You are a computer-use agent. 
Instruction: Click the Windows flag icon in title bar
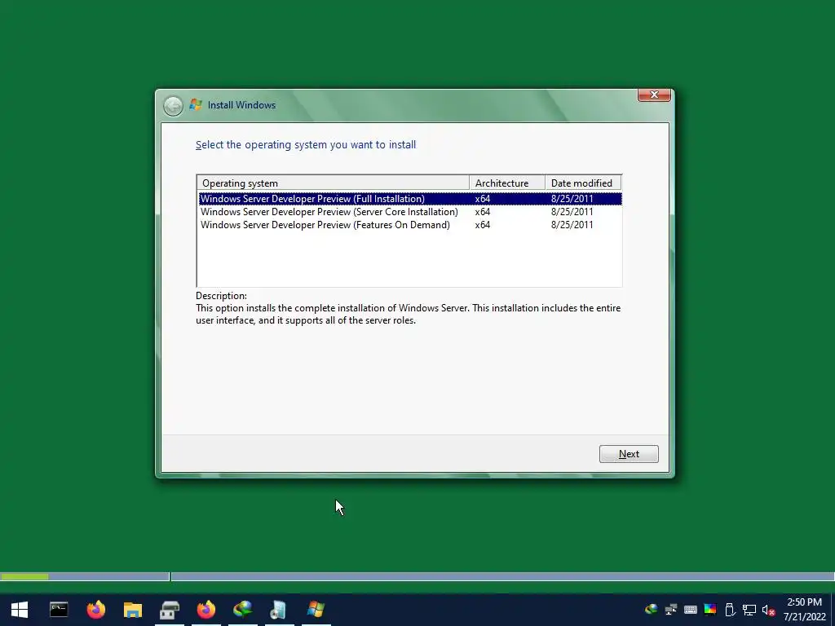[x=196, y=105]
